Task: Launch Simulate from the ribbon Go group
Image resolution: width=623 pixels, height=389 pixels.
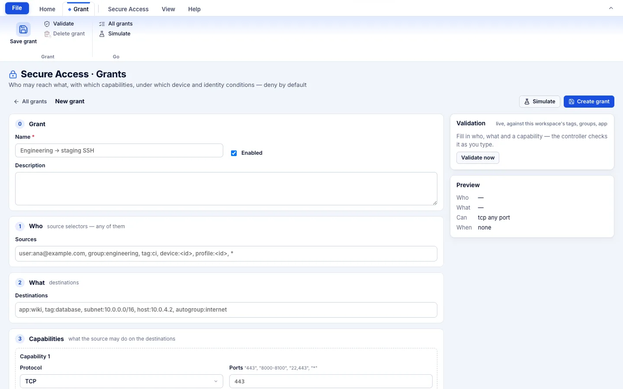Action: point(115,34)
